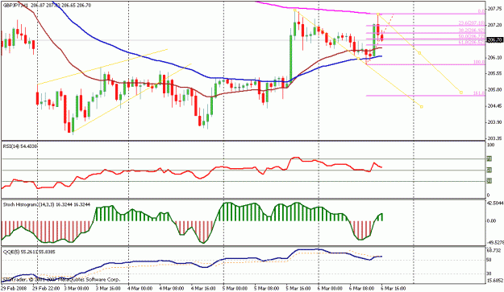Click the 6 Mar 08:00 time label
Screen dimensions: 504x292
tap(361, 289)
